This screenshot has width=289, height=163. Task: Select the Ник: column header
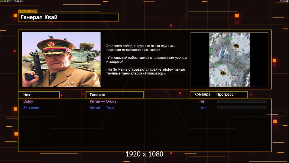coord(39,95)
